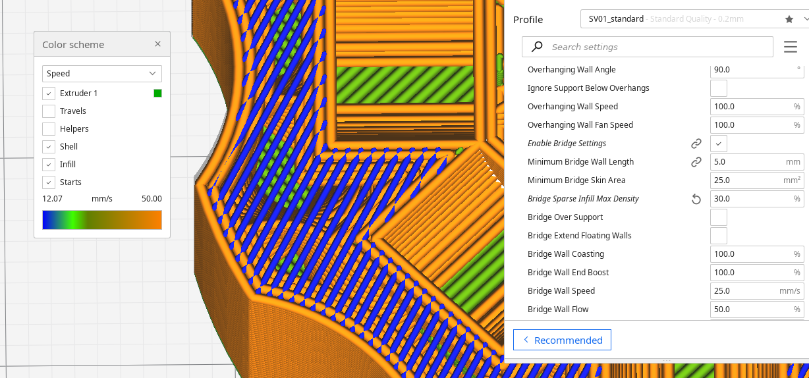The image size is (809, 378).
Task: Click the Recommended button
Action: (562, 340)
